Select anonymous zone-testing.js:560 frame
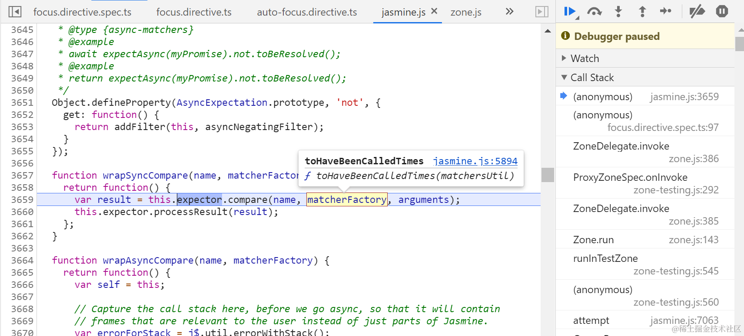The height and width of the screenshot is (336, 744). point(645,296)
